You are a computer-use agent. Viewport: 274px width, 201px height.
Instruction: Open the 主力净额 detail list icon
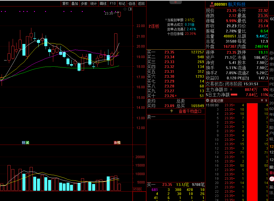[x=226, y=90]
